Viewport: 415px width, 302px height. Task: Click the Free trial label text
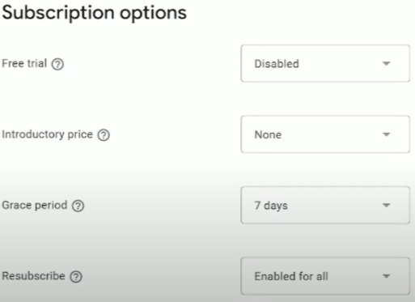pyautogui.click(x=24, y=63)
